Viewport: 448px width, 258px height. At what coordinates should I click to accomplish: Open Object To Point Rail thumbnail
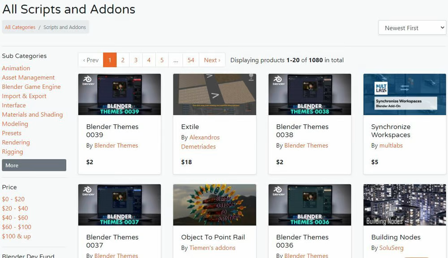pos(215,205)
